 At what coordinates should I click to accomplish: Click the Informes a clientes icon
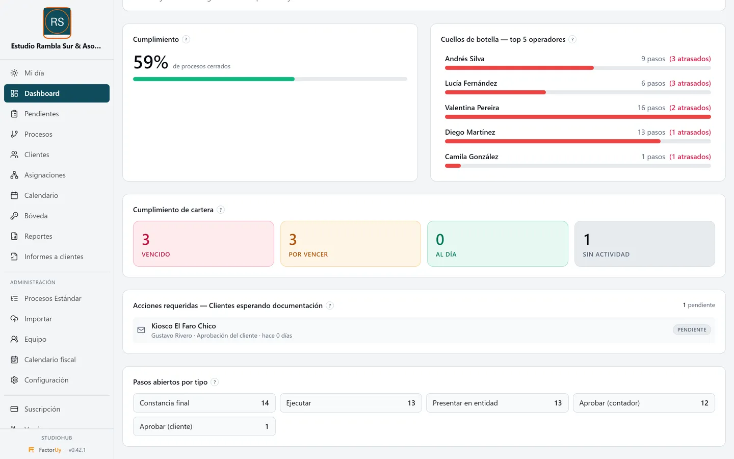tap(14, 257)
